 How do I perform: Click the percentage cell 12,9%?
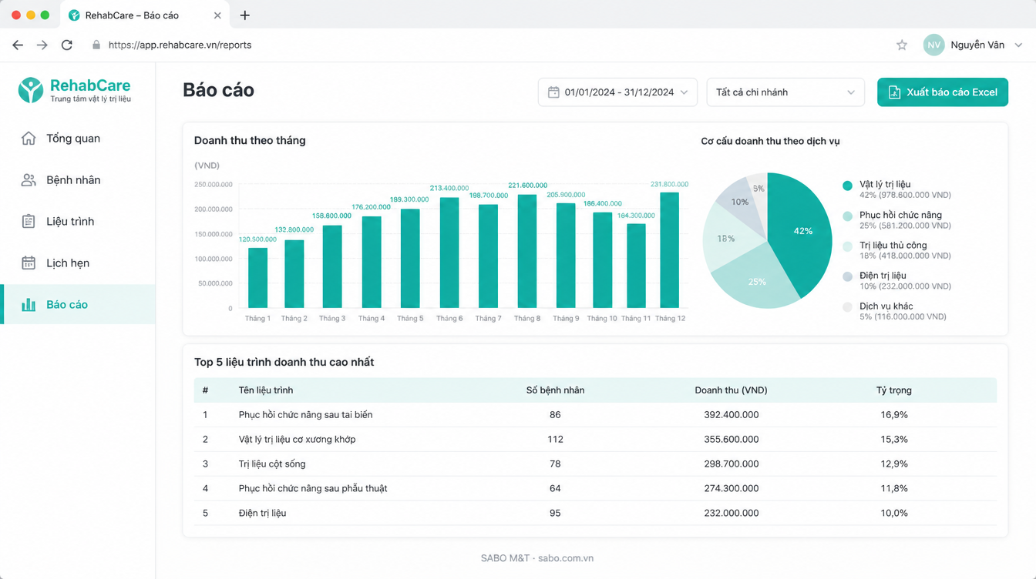(894, 464)
